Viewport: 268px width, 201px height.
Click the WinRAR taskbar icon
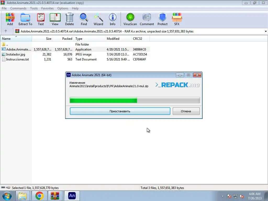click(x=55, y=196)
